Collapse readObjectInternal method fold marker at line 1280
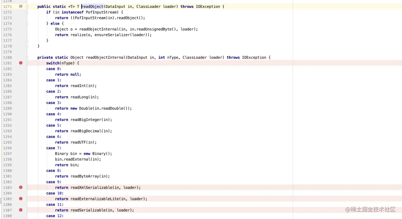 coord(27,58)
